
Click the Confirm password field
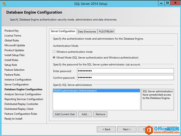(126, 77)
